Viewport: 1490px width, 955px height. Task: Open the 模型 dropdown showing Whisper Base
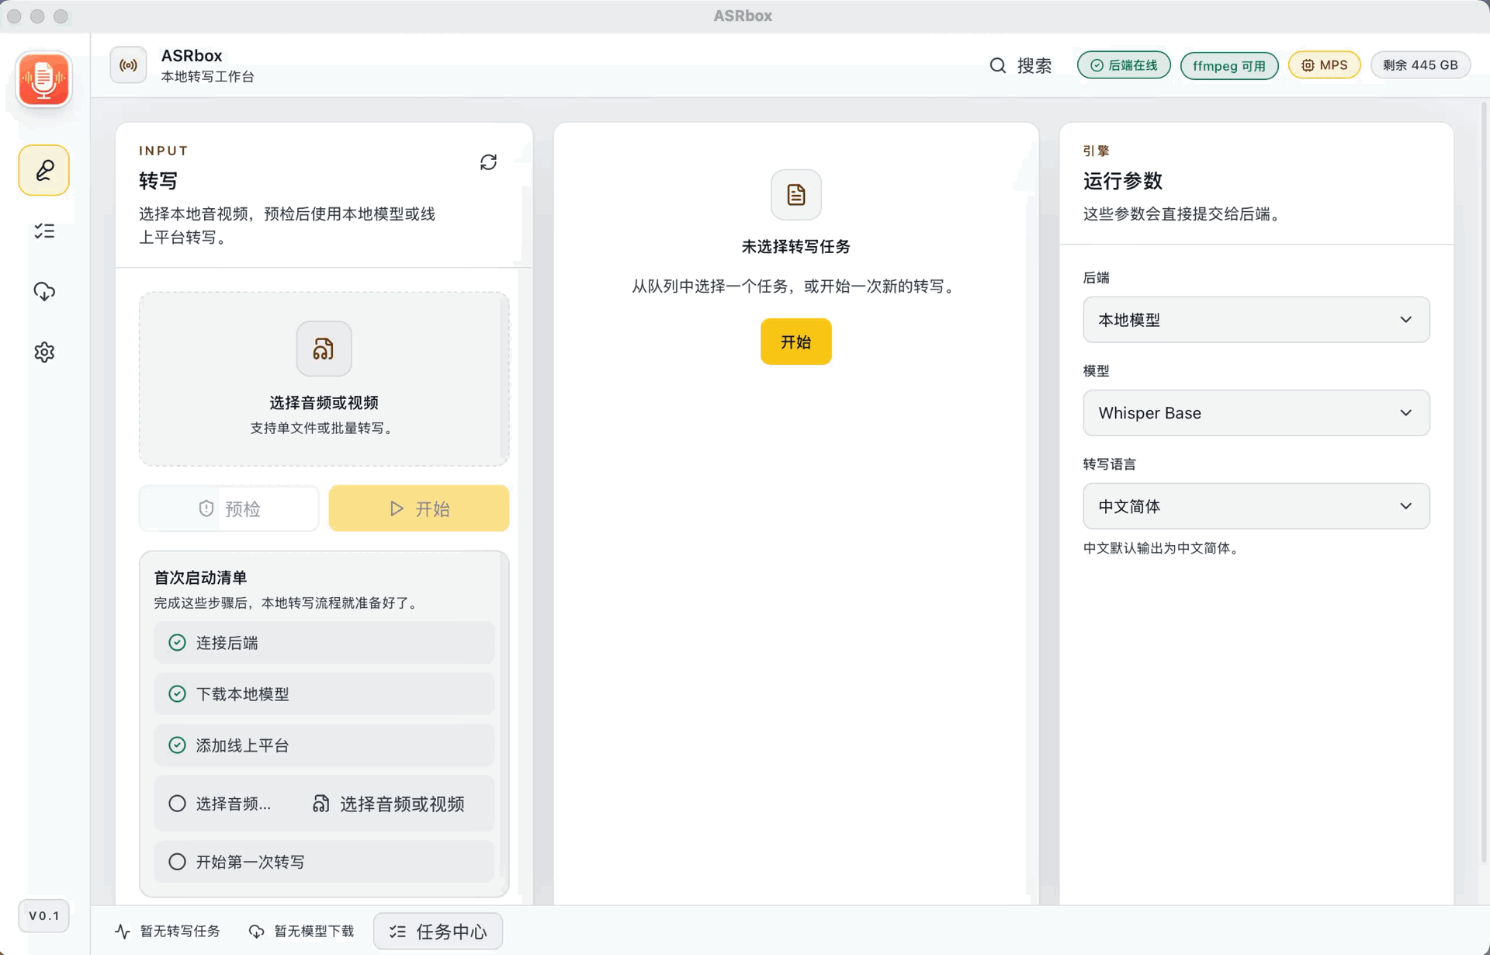pyautogui.click(x=1256, y=412)
